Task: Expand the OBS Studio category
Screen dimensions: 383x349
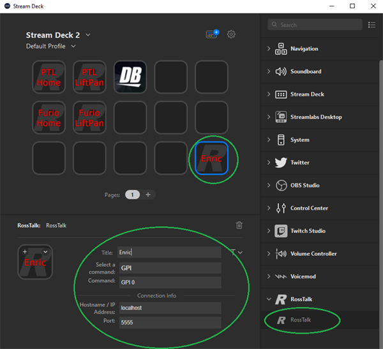Action: coord(269,185)
